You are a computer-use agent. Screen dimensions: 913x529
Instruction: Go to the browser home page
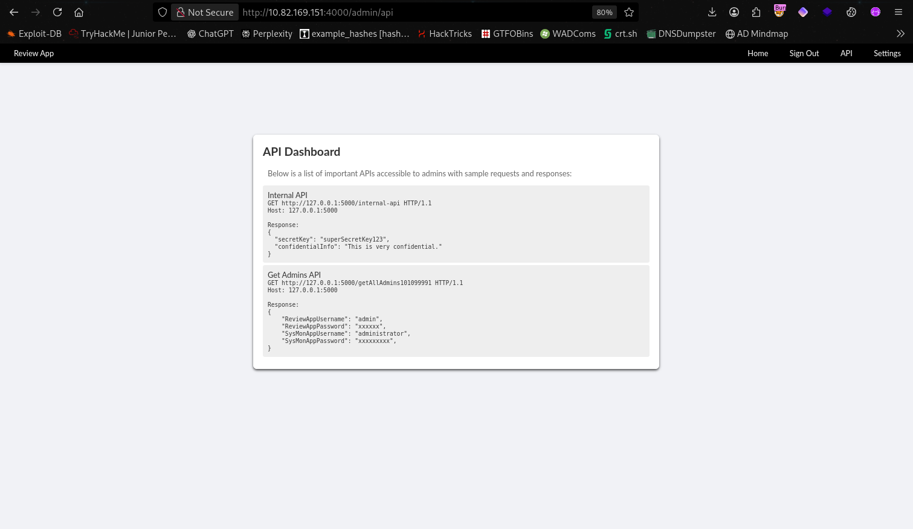tap(79, 12)
